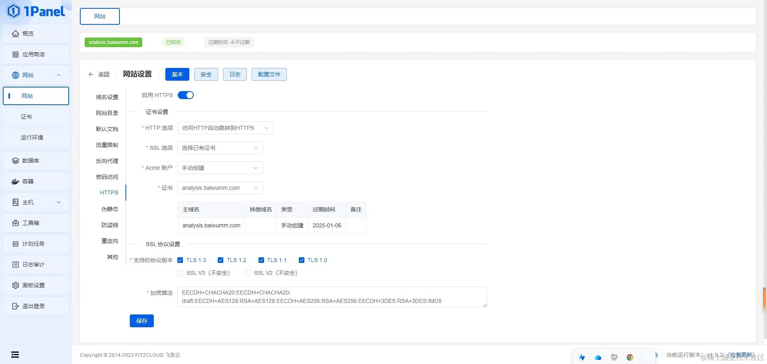Open the OneDrive cloud tray icon

(598, 358)
